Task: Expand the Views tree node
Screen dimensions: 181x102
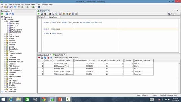Action: [x=5, y=34]
